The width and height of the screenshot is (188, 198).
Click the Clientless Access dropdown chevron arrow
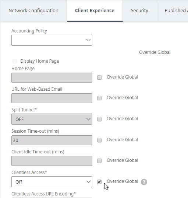tap(88, 182)
